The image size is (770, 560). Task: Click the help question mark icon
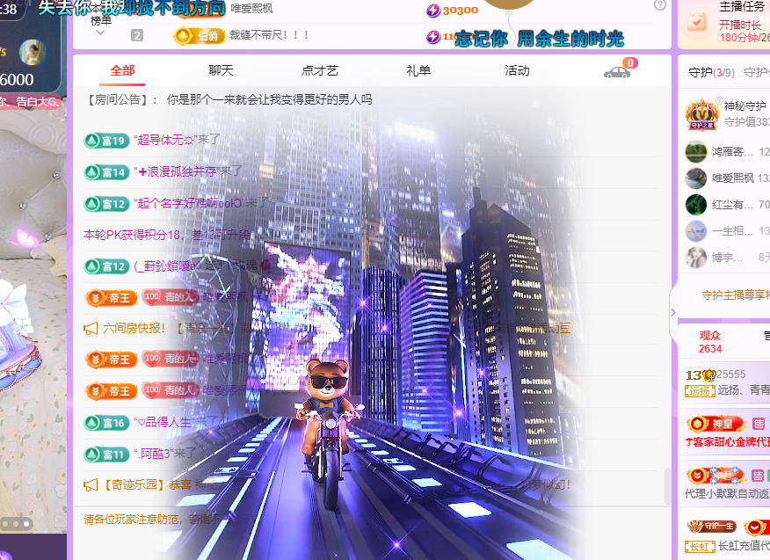coord(660,5)
